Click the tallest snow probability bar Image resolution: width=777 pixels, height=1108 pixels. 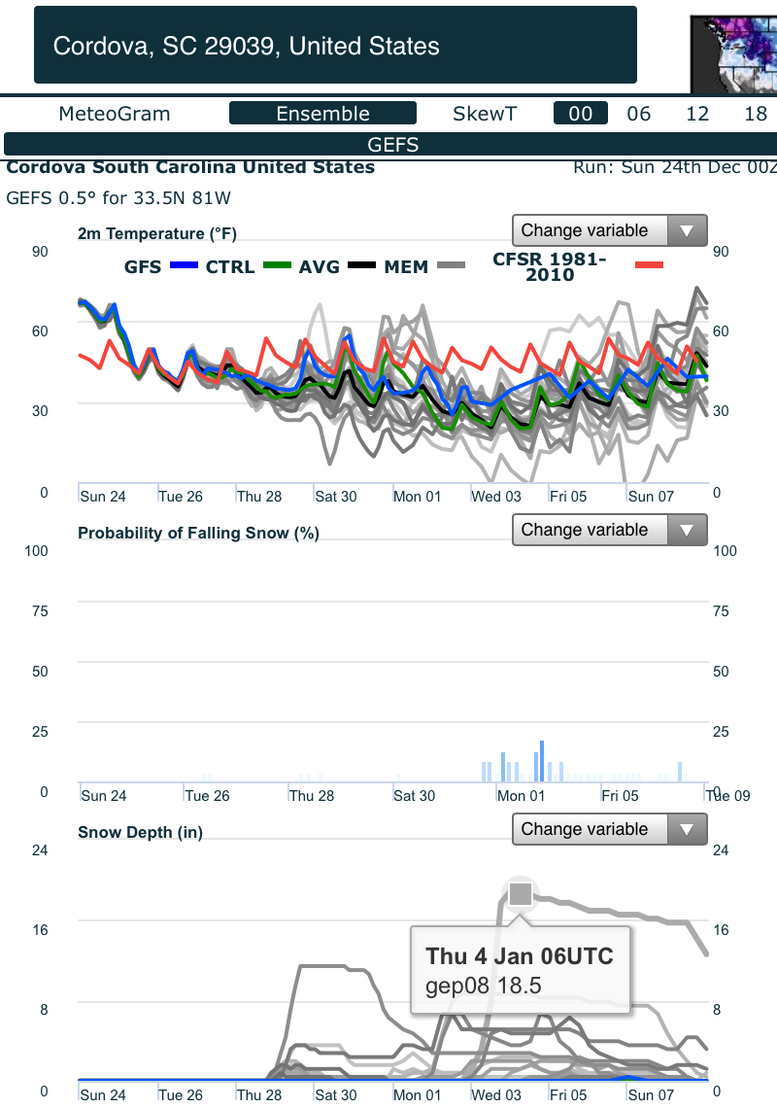[x=542, y=761]
